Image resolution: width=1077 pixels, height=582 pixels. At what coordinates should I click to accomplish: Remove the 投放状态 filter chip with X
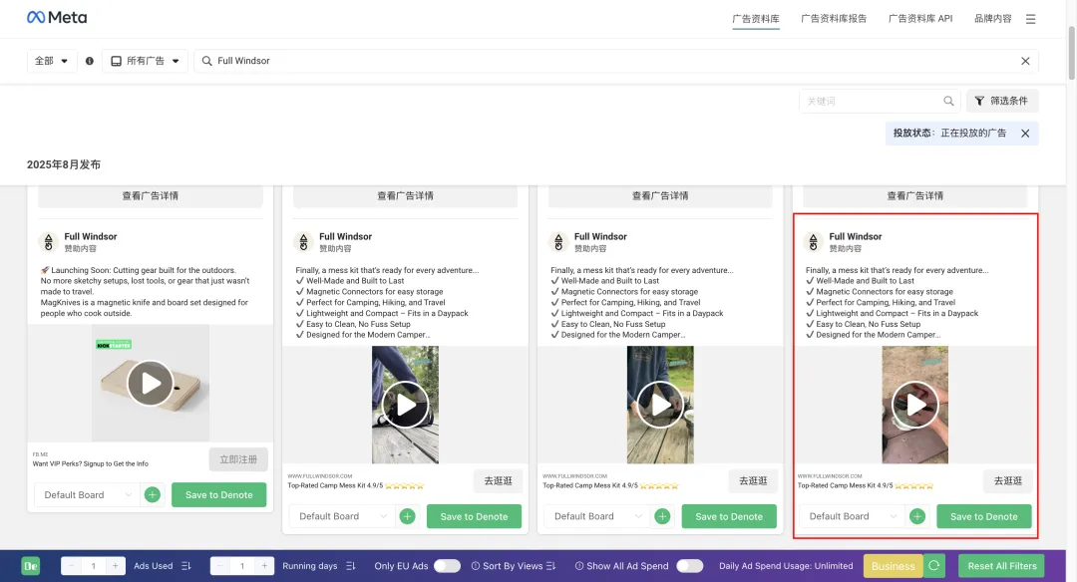click(x=1025, y=134)
